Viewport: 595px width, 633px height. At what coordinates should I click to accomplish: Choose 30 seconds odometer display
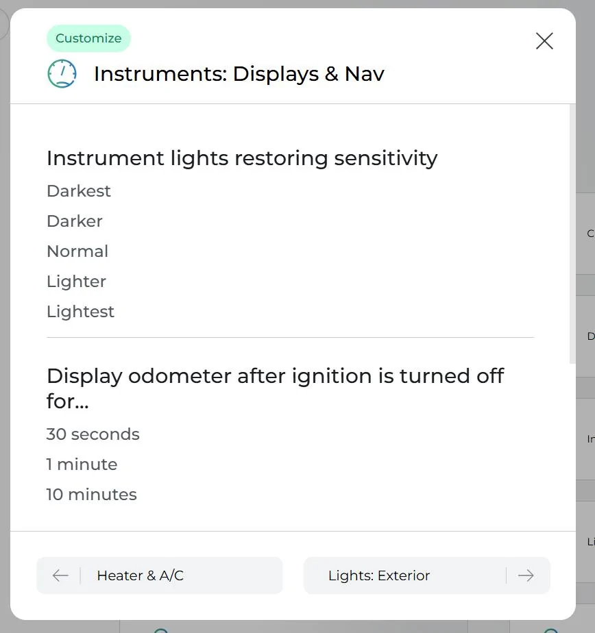coord(93,434)
